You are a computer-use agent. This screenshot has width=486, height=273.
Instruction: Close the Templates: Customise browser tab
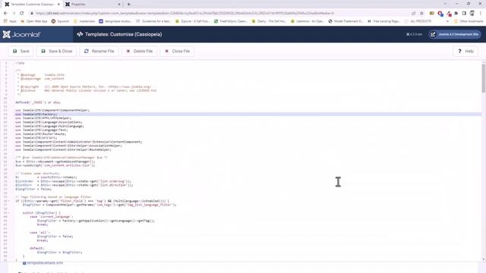58,5
